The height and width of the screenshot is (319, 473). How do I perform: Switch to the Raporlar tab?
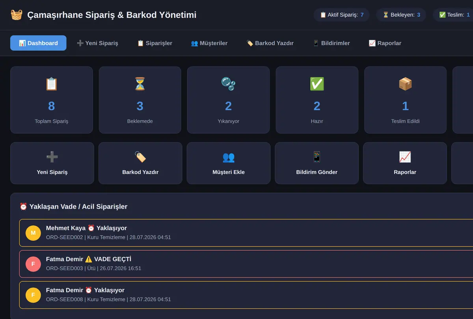385,43
